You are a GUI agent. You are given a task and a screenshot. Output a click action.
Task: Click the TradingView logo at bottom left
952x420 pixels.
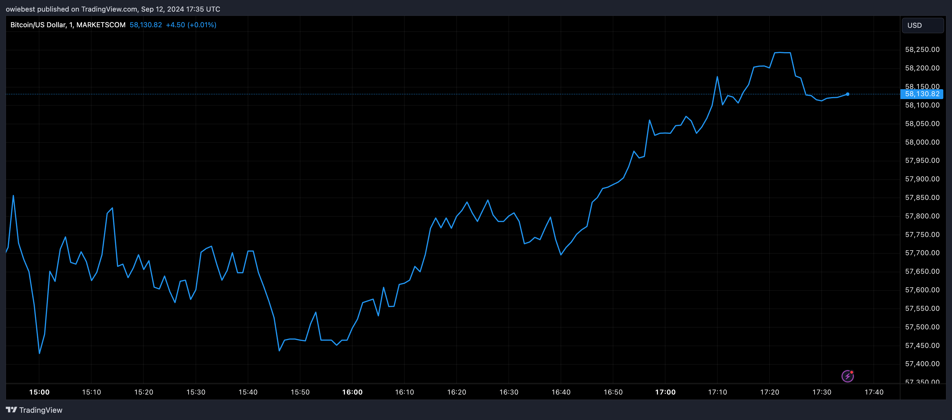point(34,410)
